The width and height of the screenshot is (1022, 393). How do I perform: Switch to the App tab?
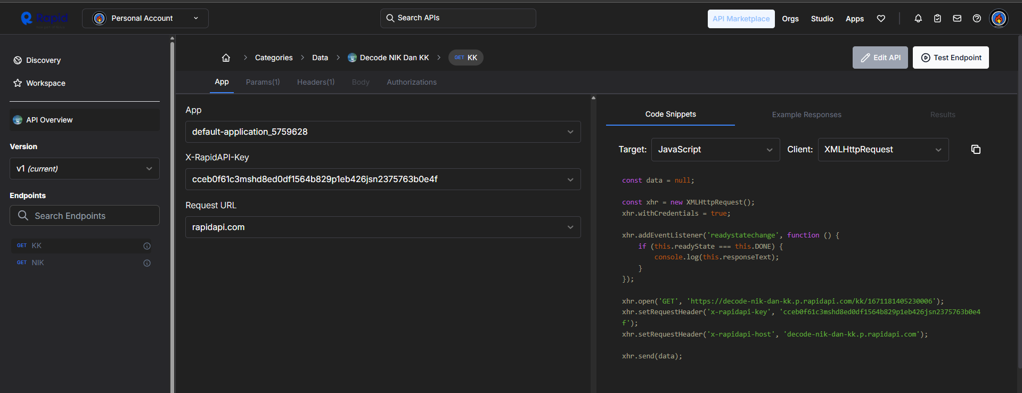(222, 82)
